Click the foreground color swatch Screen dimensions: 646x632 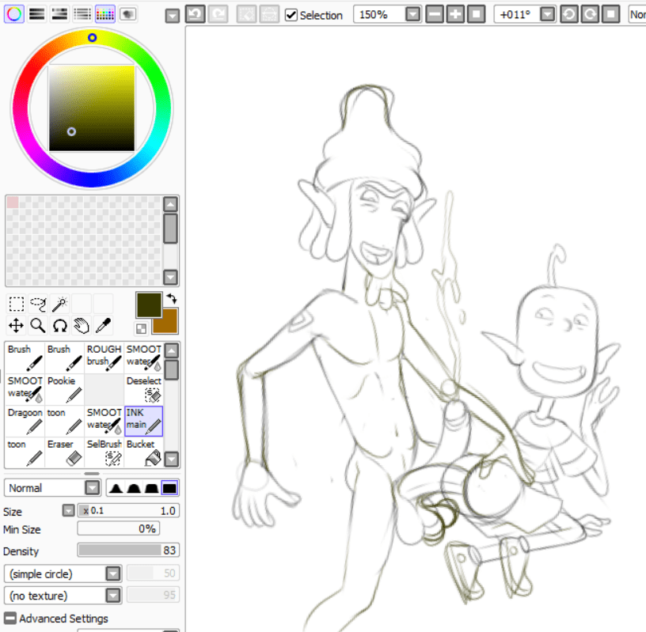148,305
